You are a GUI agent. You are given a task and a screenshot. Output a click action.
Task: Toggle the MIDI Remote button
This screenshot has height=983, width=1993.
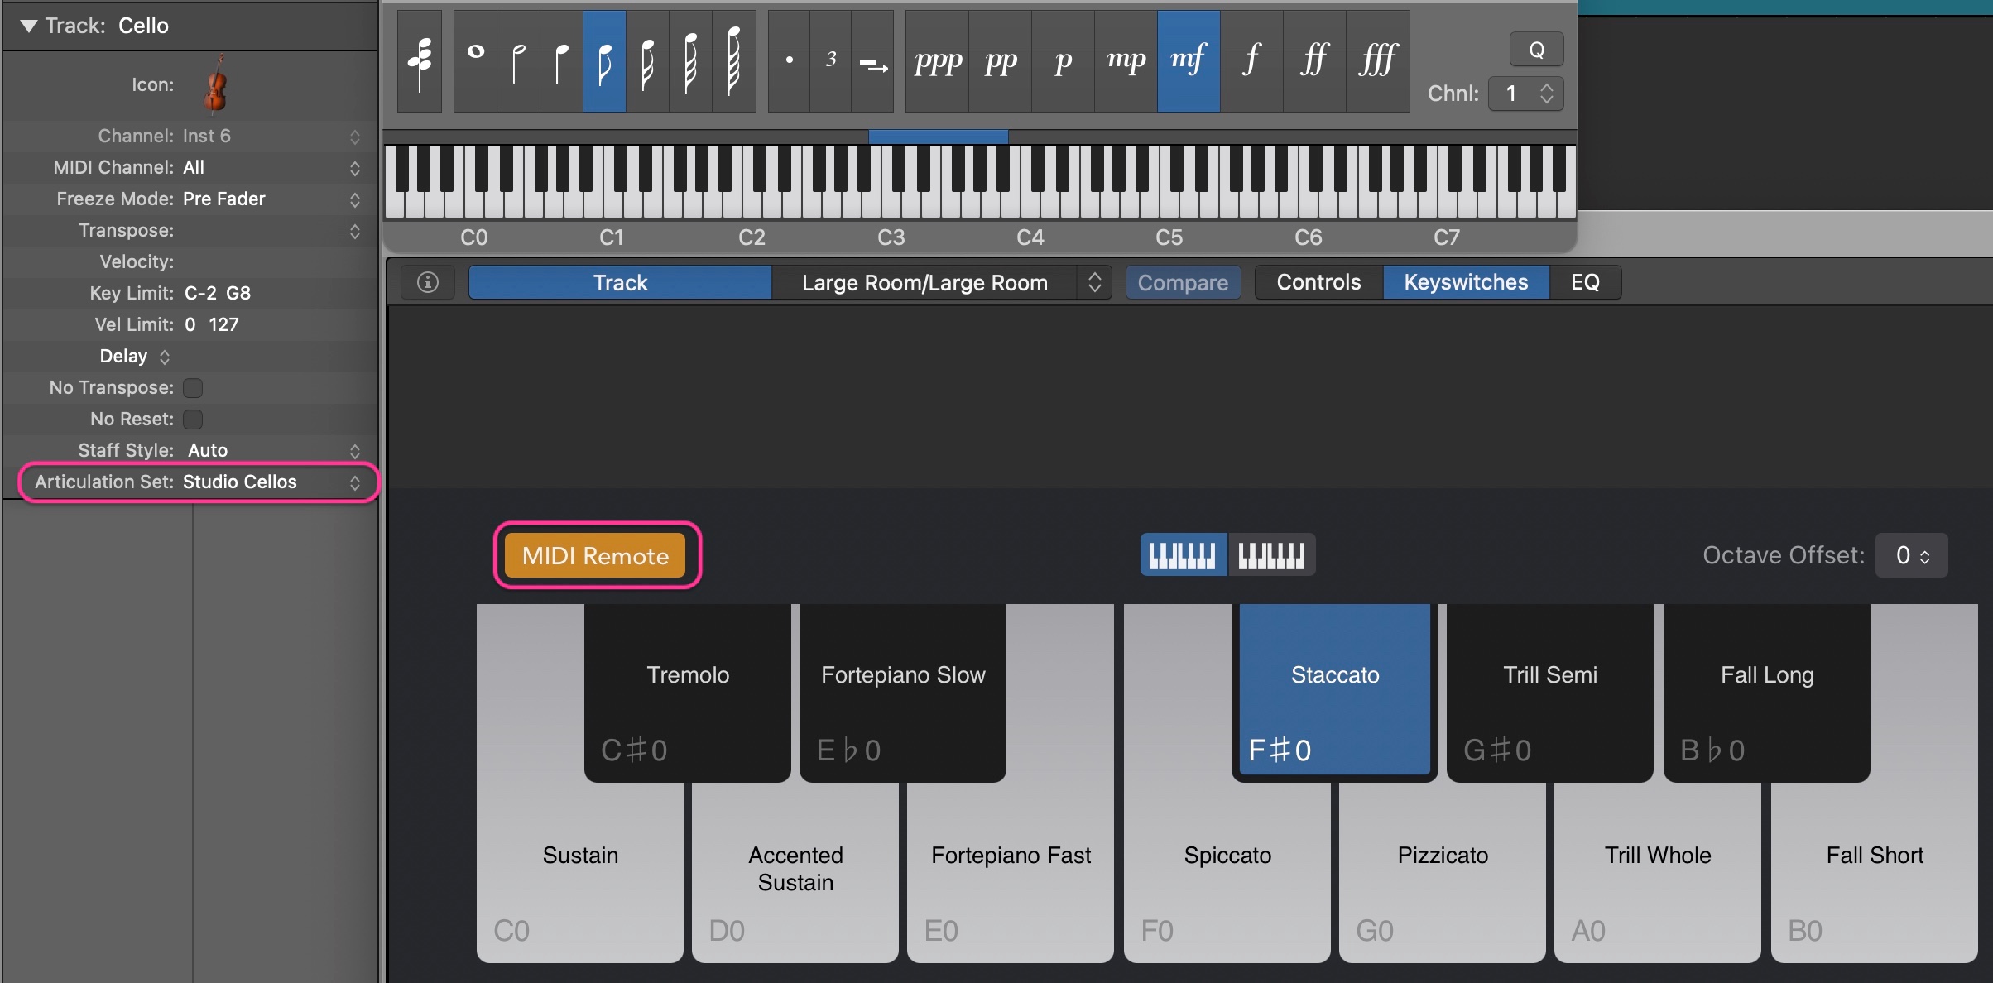[596, 556]
